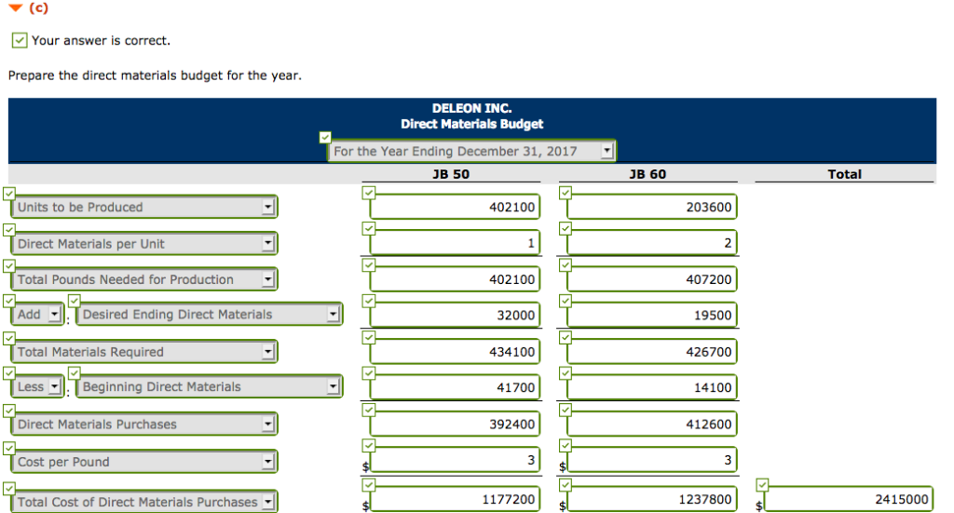Click the JB 50 purchases field 392400

[455, 424]
